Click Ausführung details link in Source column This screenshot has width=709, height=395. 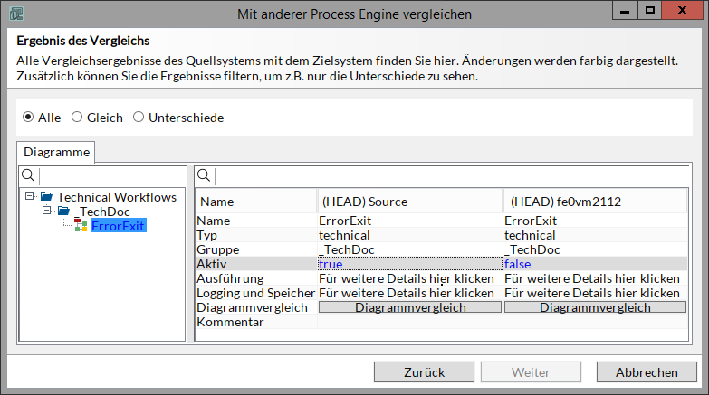click(x=407, y=278)
